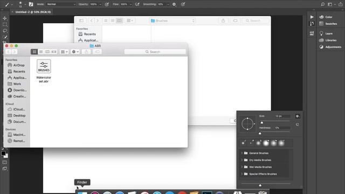345x194 pixels.
Task: Open Documents in Finder sidebar
Action: coord(17,122)
